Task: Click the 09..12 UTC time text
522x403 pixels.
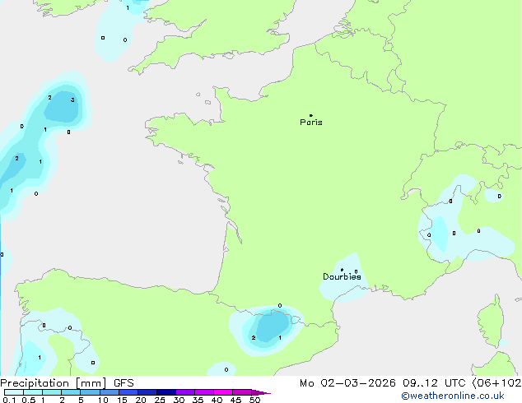Action: click(433, 383)
